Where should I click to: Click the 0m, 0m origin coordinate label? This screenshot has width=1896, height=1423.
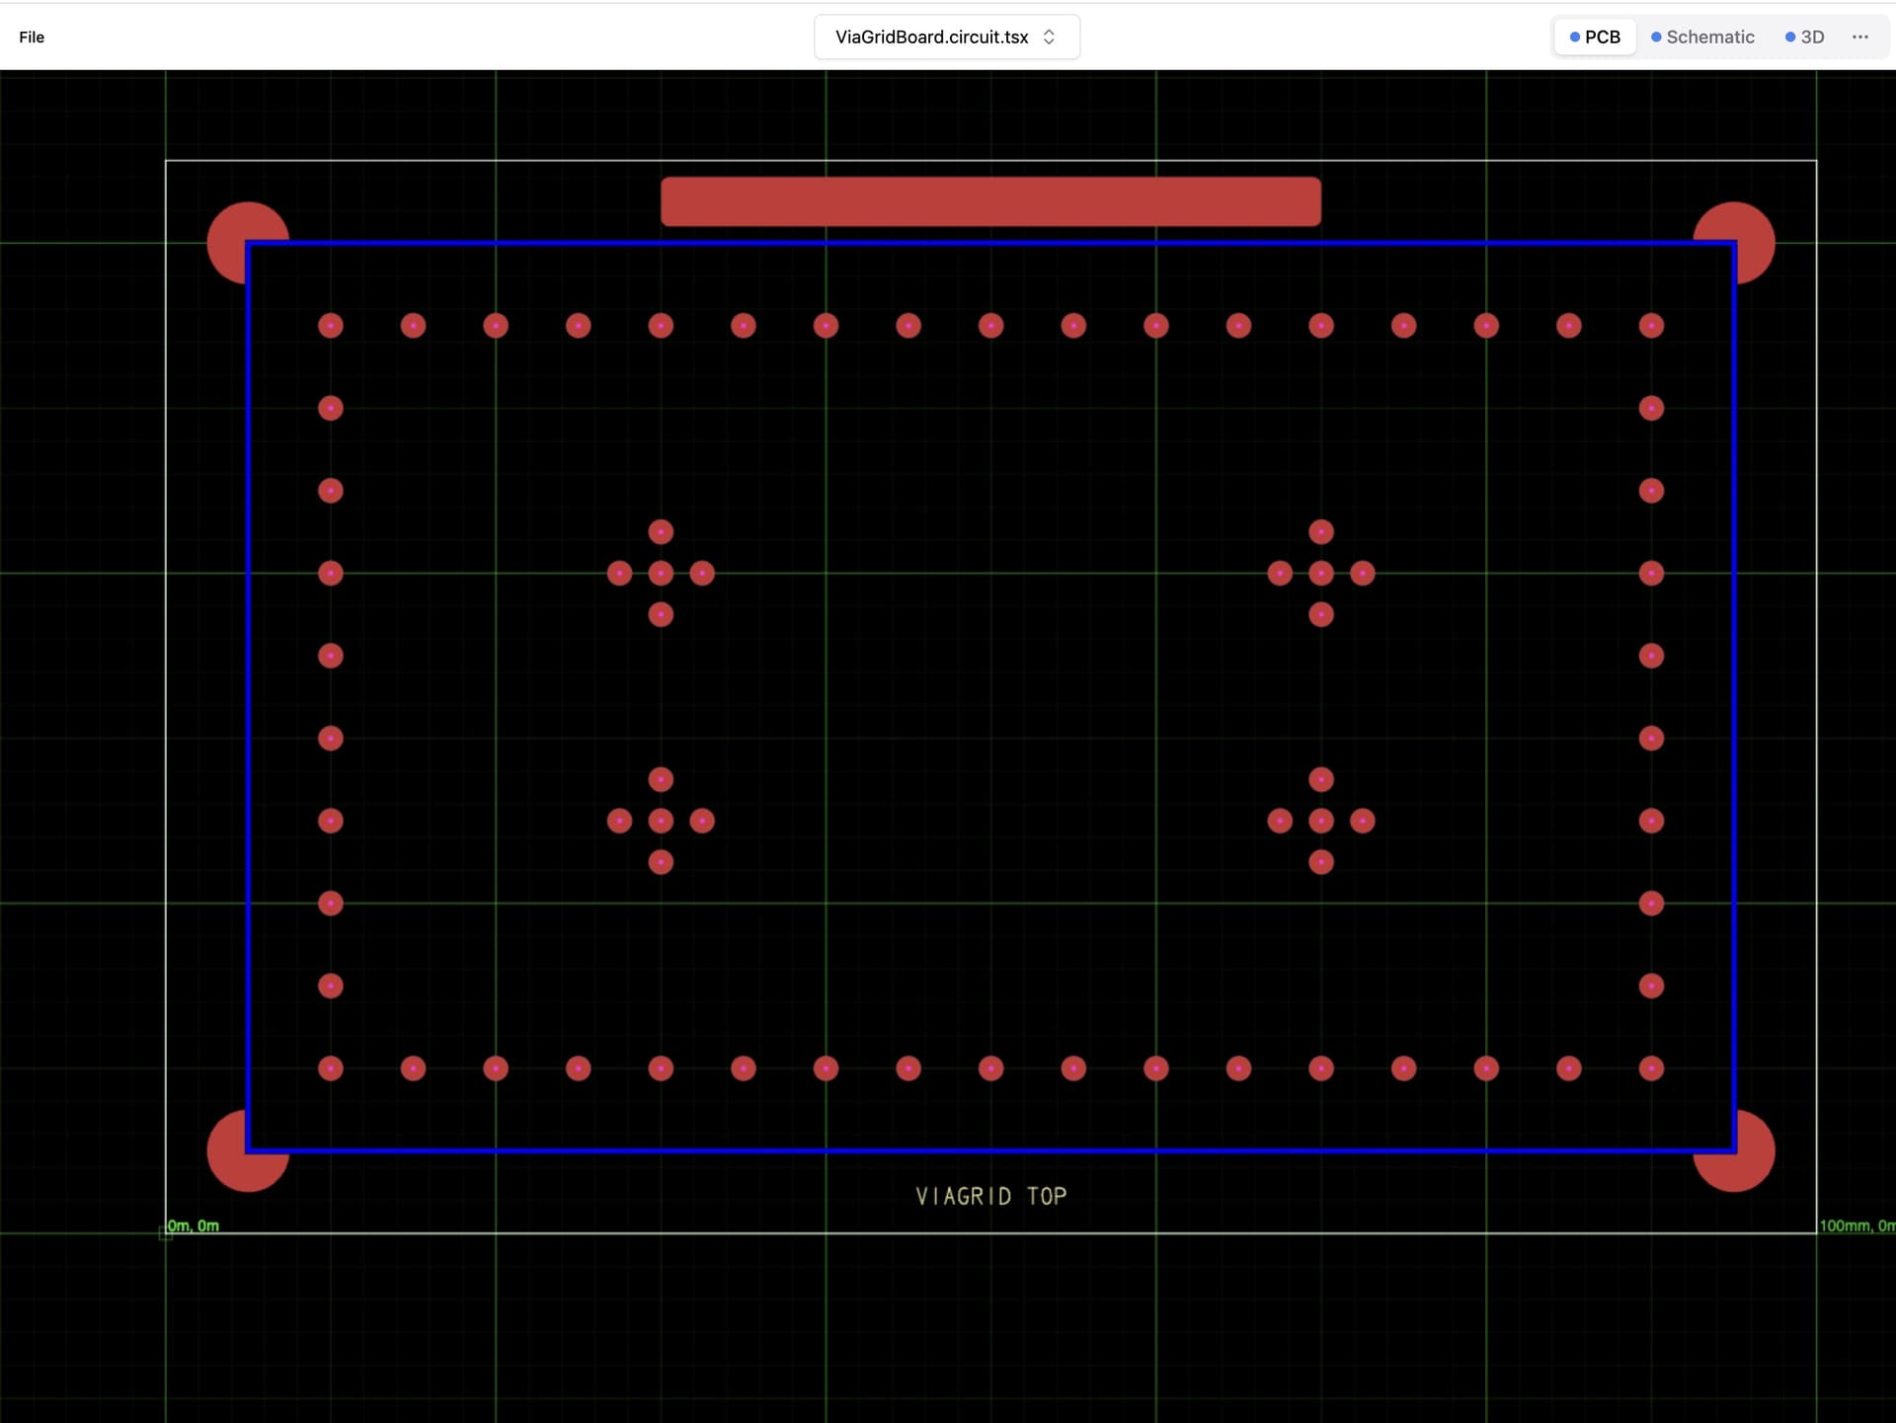194,1225
